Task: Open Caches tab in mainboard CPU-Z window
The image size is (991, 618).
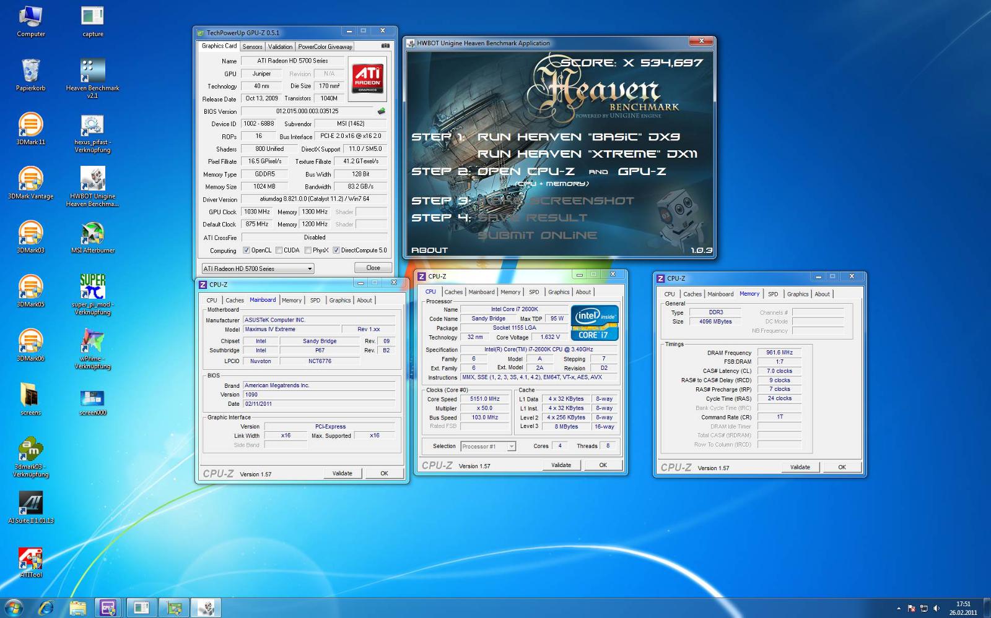Action: point(235,300)
